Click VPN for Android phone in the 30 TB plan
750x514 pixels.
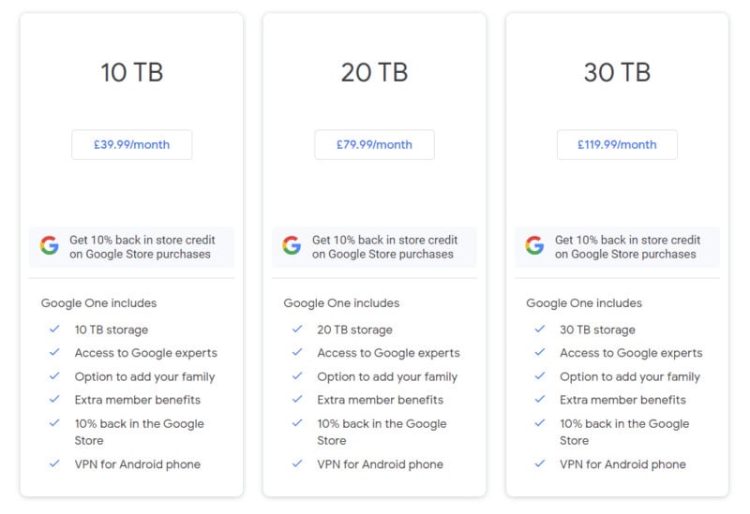click(622, 464)
